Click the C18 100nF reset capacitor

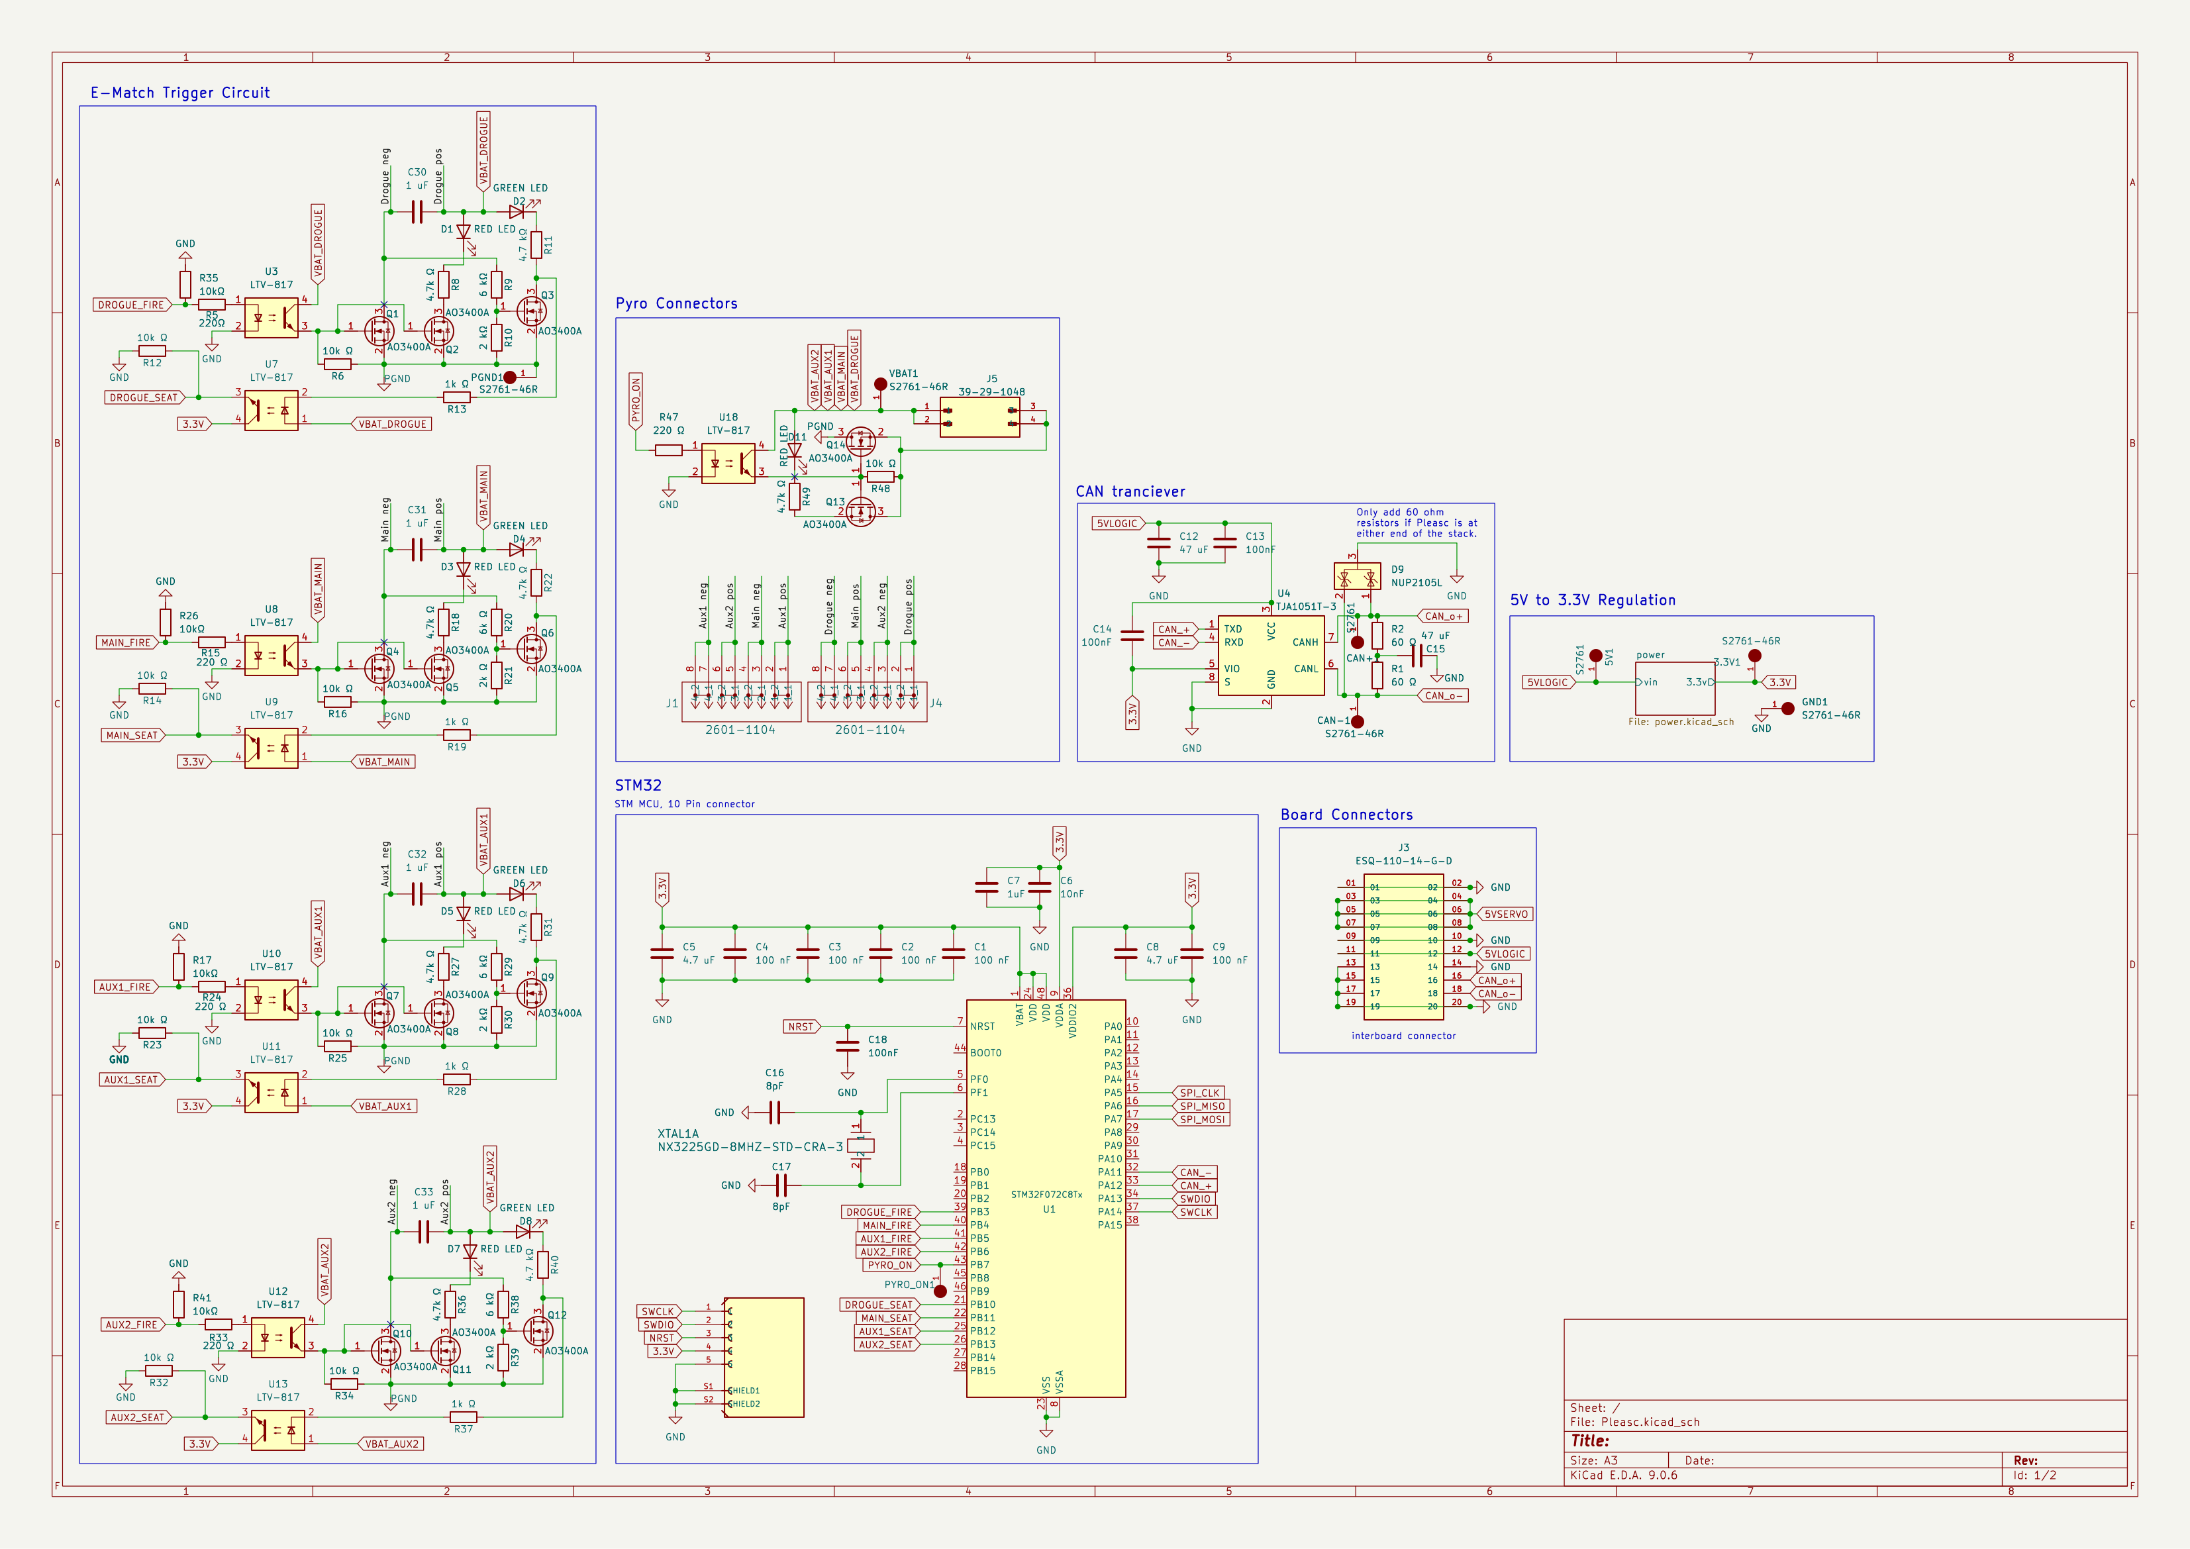pos(848,1046)
